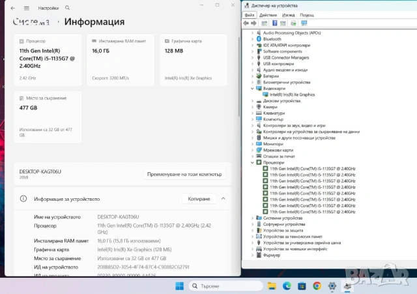Image resolution: width=417 pixels, height=294 pixels.
Task: Select Компютър tree item
Action: coord(273,119)
